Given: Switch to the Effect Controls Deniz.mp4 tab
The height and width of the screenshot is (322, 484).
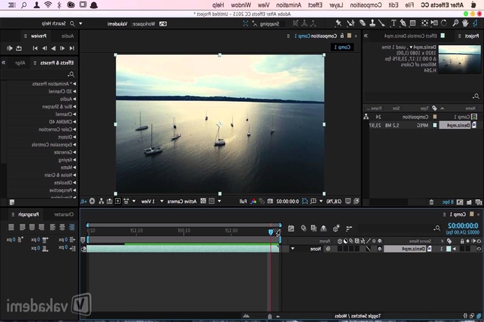Looking at the screenshot, I should click(x=410, y=36).
